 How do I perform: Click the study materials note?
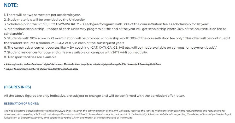(44, 20)
